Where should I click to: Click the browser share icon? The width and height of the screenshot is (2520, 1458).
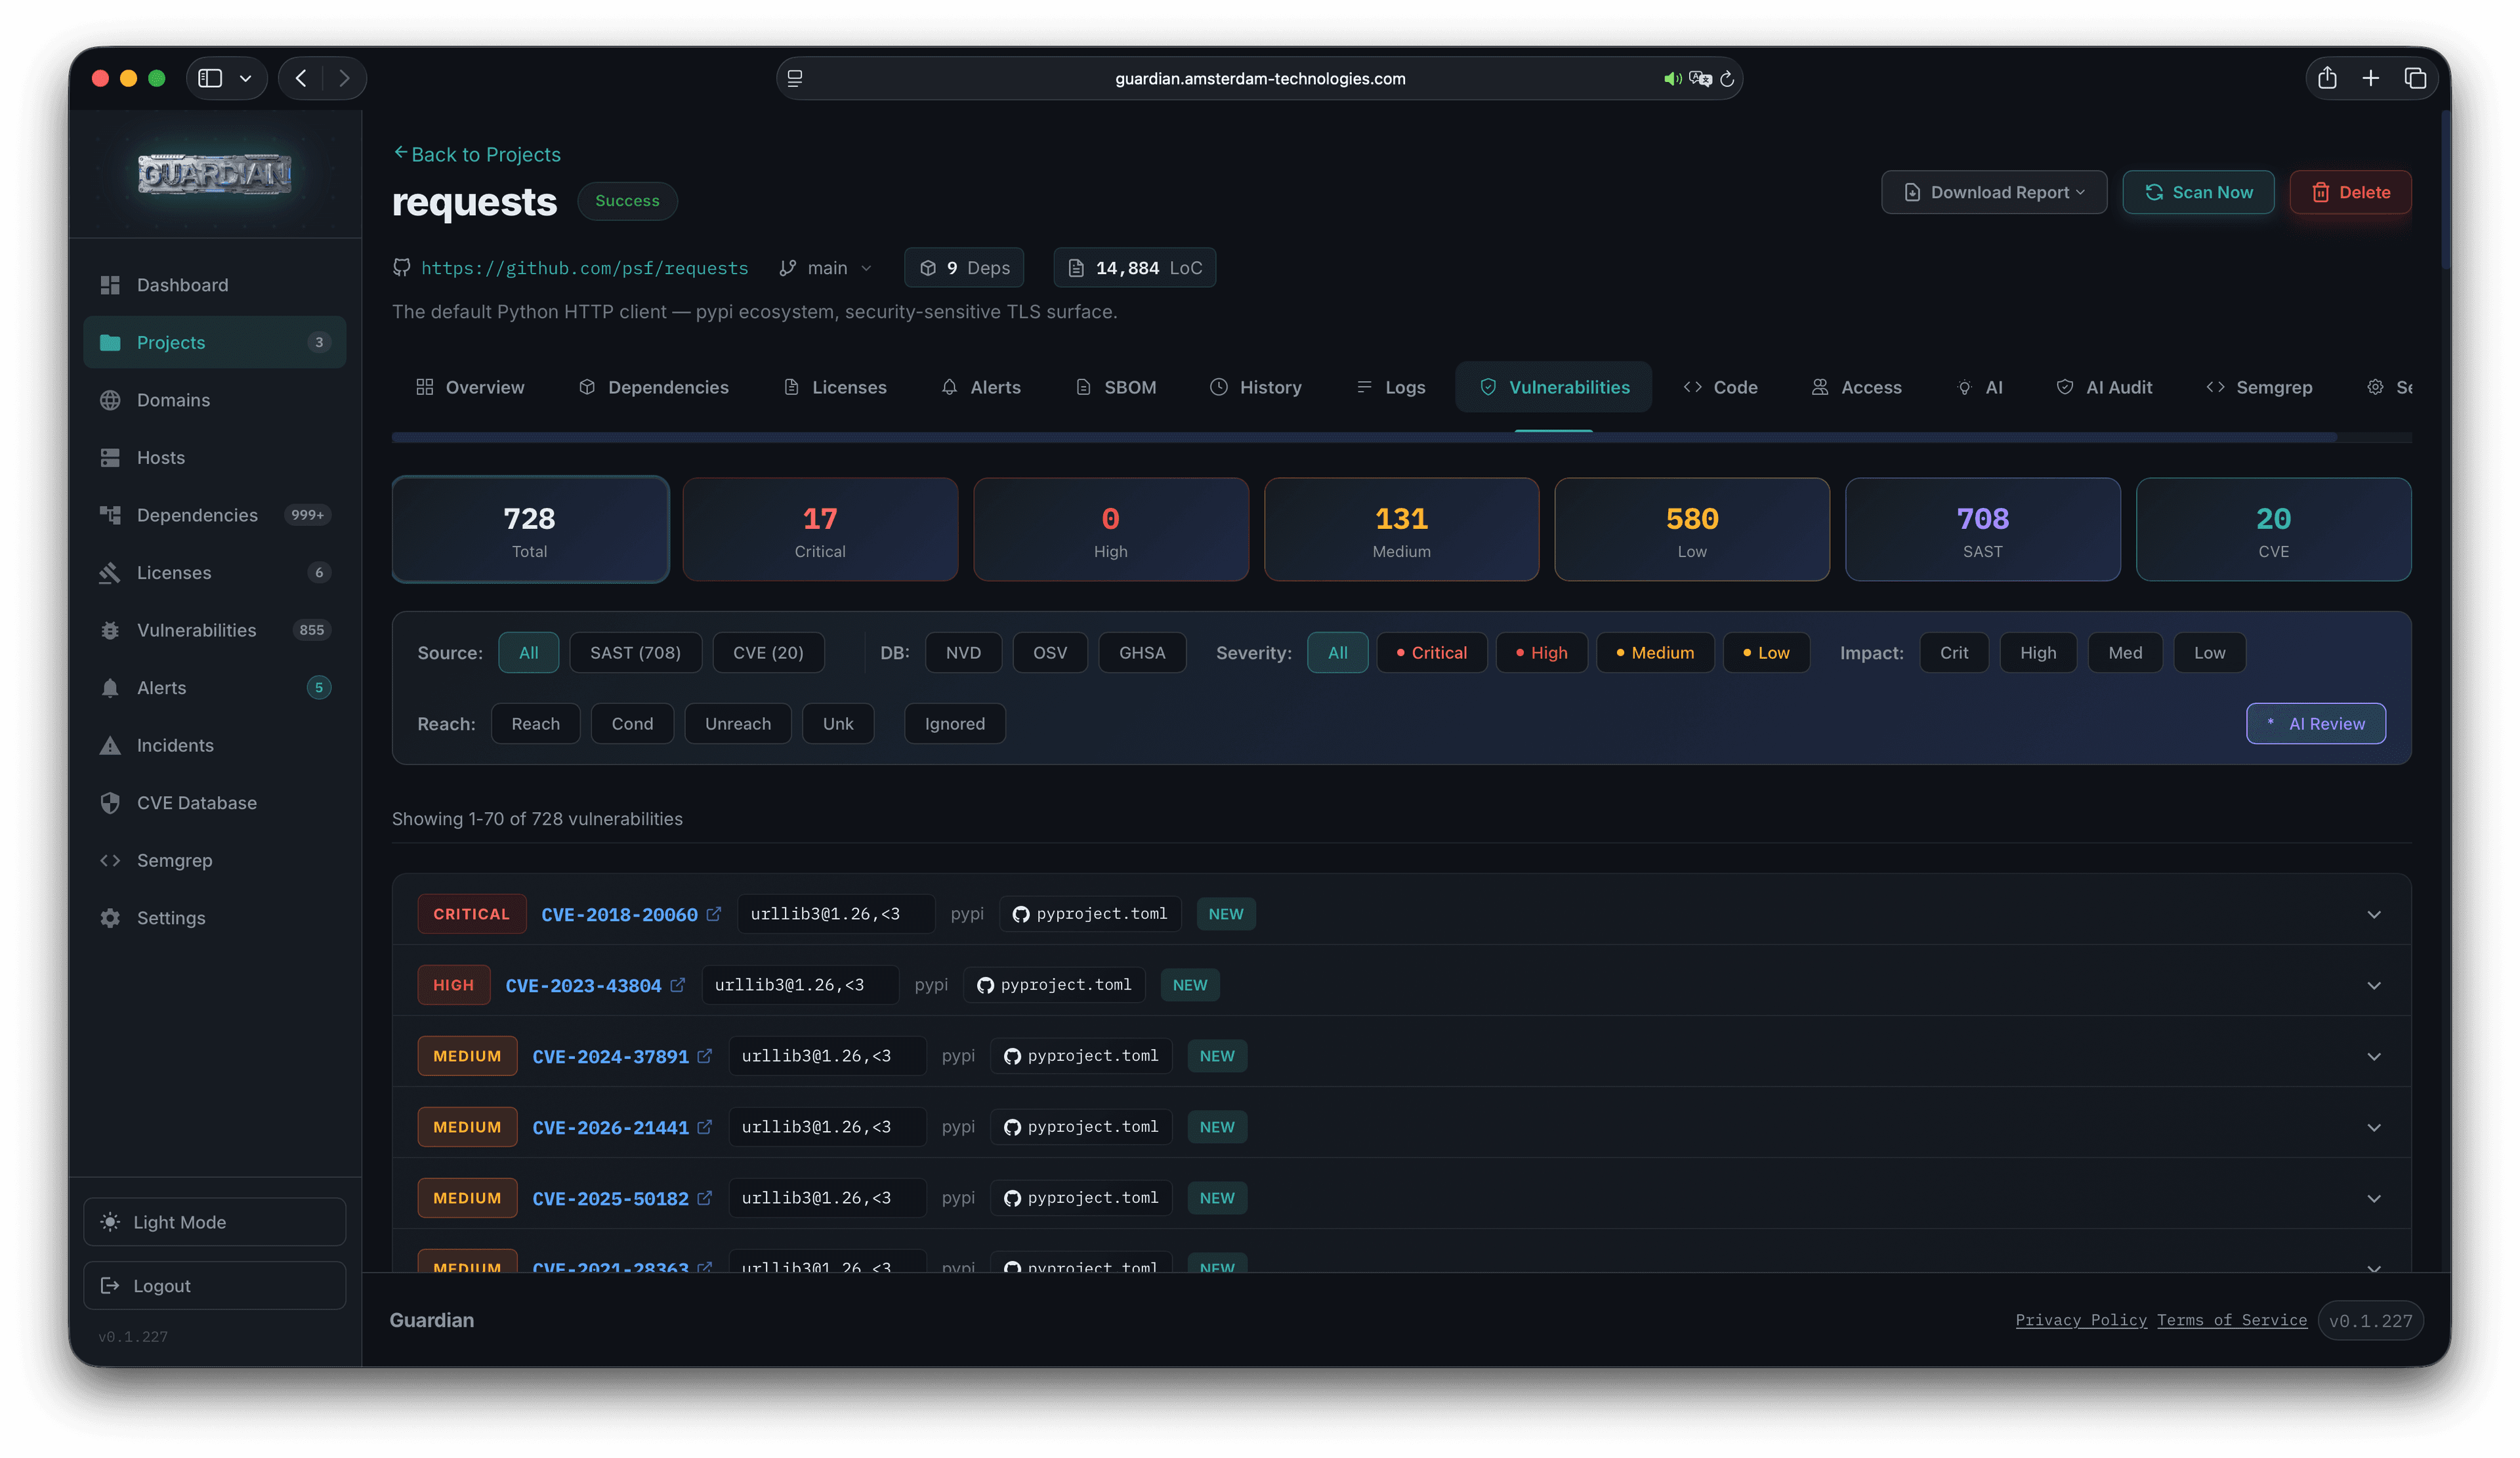[2327, 78]
